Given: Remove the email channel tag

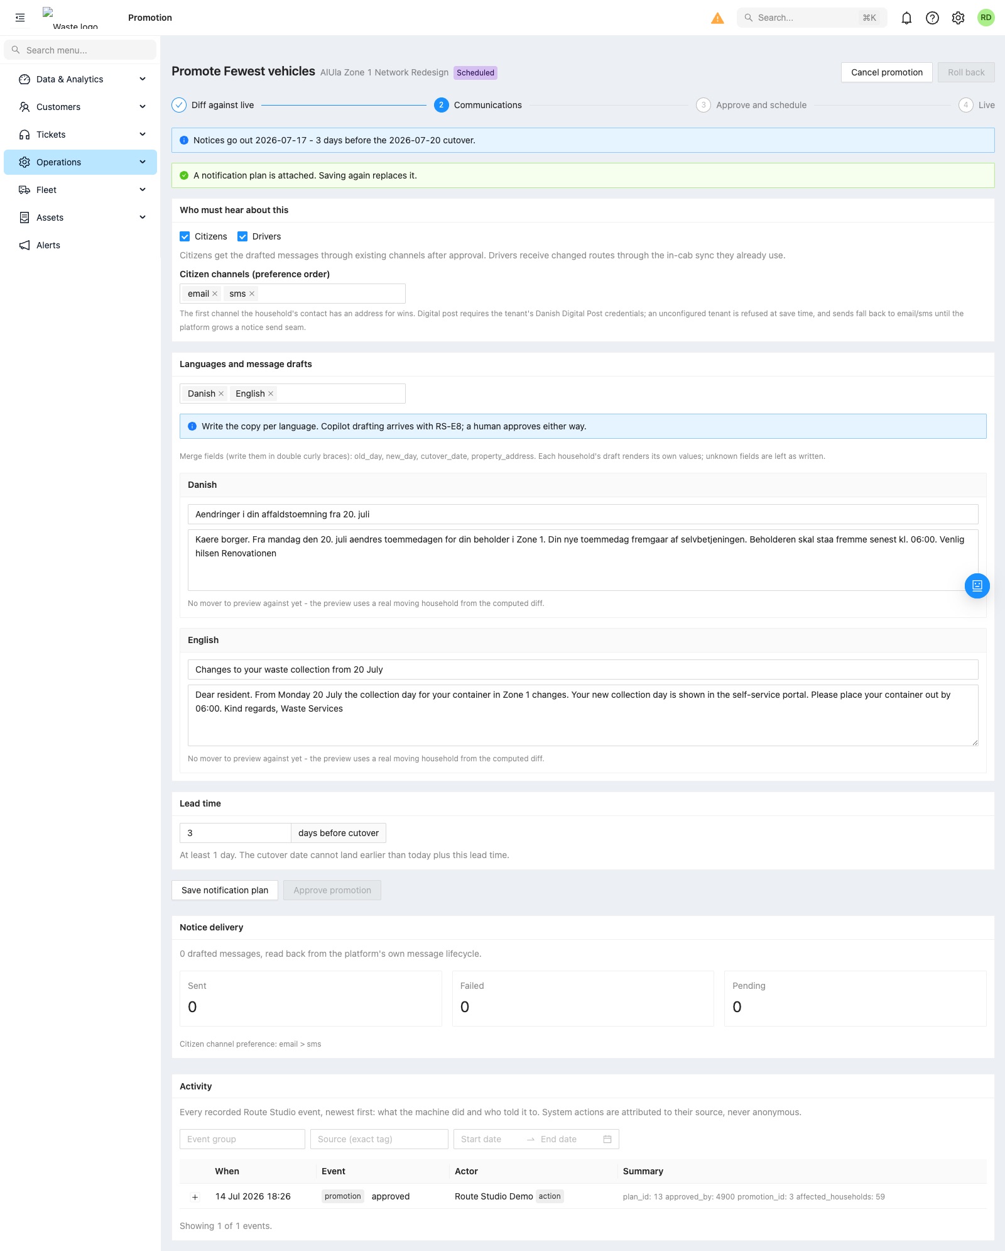Looking at the screenshot, I should pyautogui.click(x=215, y=294).
